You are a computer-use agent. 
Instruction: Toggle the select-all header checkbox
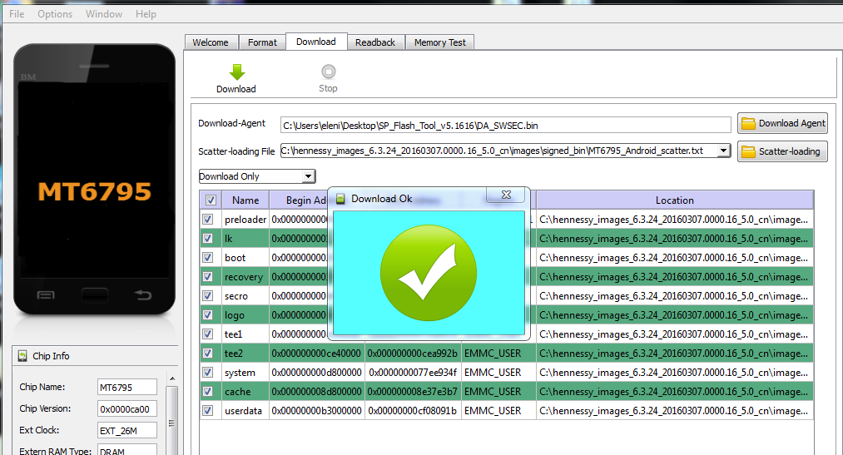(x=211, y=200)
